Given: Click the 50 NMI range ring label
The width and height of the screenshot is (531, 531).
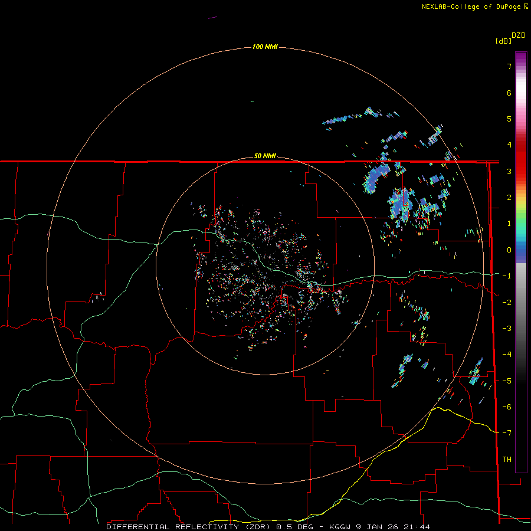Looking at the screenshot, I should 265,156.
